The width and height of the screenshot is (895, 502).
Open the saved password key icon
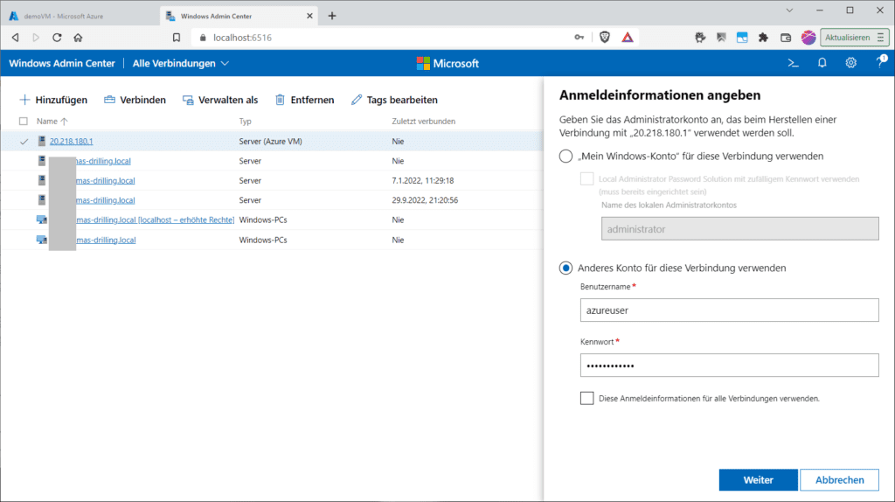(579, 38)
